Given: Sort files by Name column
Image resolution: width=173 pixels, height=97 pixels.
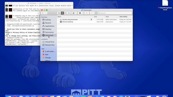Looking at the screenshot, I should pos(59,17).
